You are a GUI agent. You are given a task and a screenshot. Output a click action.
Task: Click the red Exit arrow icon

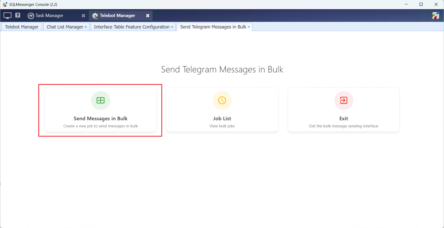344,100
